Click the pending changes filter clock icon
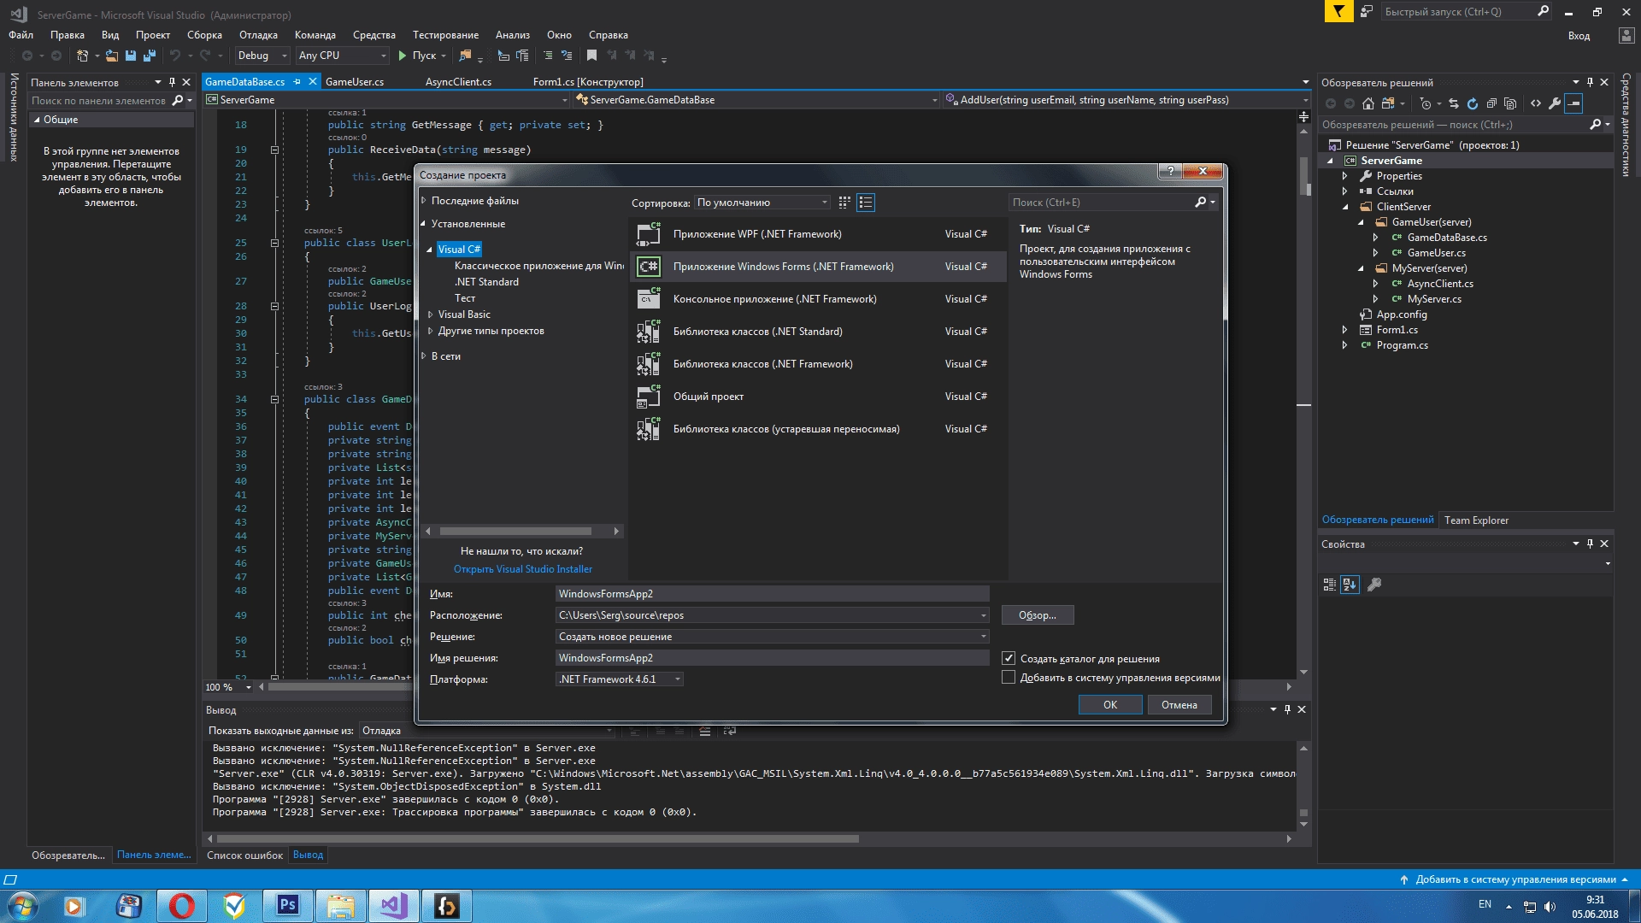The height and width of the screenshot is (923, 1641). (1425, 103)
